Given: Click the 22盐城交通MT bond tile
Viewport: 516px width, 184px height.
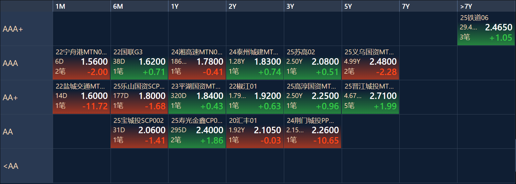Looking at the screenshot, I should pyautogui.click(x=81, y=97).
